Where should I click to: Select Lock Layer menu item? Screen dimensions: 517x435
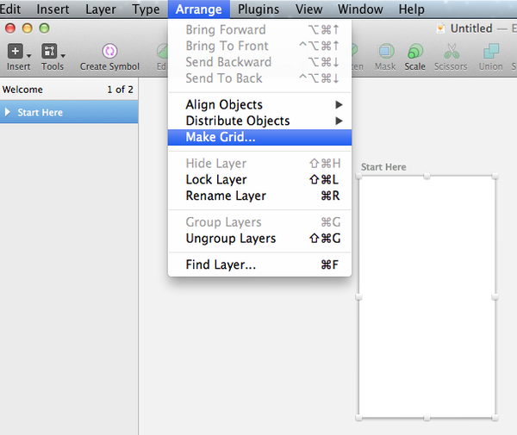point(260,180)
